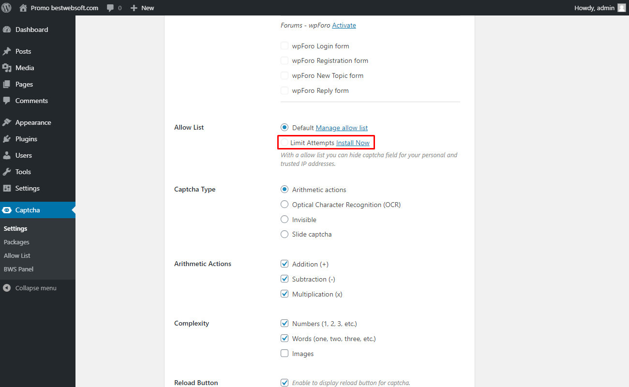Image resolution: width=629 pixels, height=387 pixels.
Task: Uncheck Multiplication (x) checkbox
Action: point(285,294)
